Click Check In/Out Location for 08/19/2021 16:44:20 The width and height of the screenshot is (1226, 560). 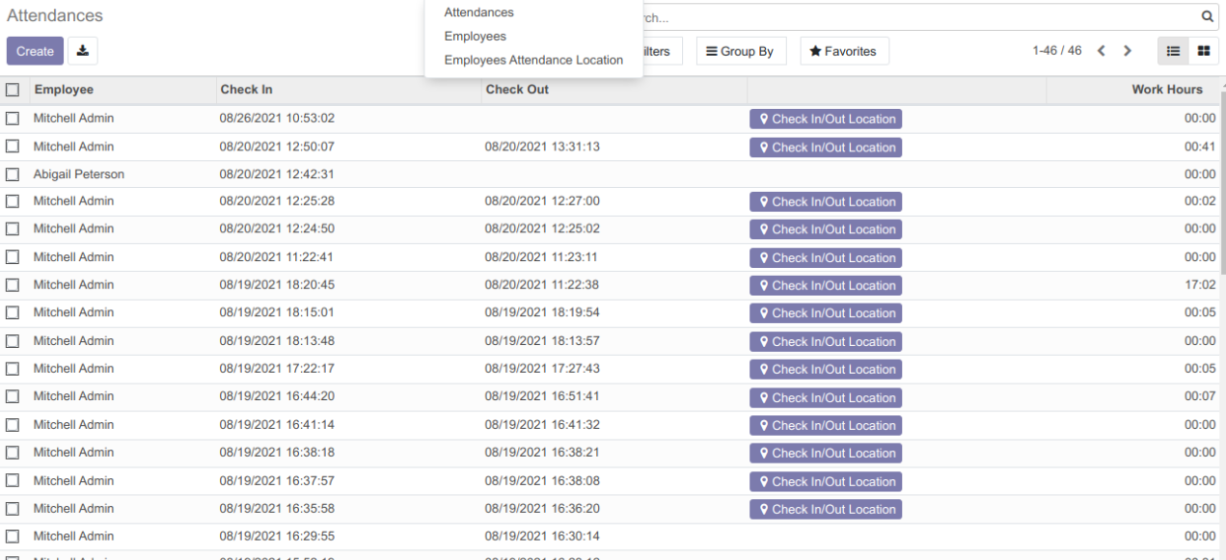coord(826,397)
